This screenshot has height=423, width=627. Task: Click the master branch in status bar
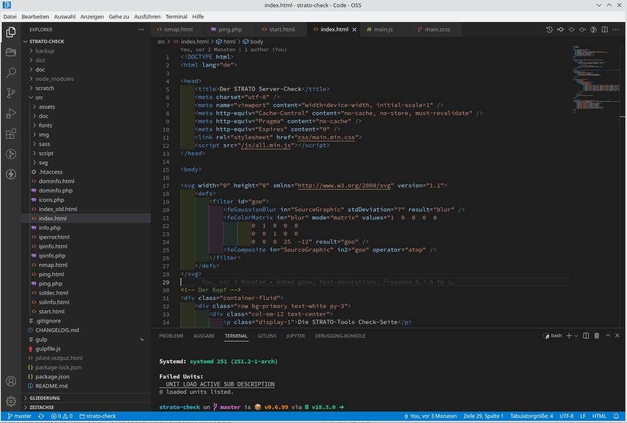click(x=19, y=416)
